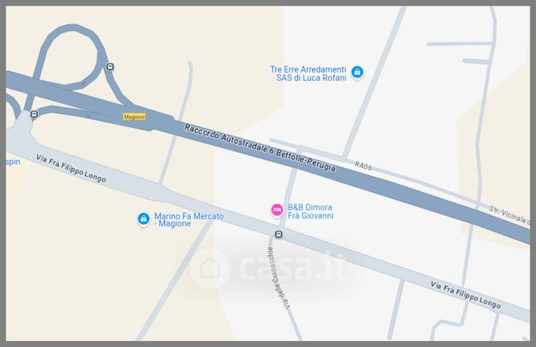Click the Str. Vicinale road label

tap(509, 216)
